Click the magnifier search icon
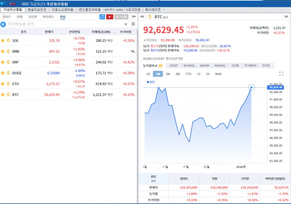The height and width of the screenshot is (204, 291). click(3, 24)
